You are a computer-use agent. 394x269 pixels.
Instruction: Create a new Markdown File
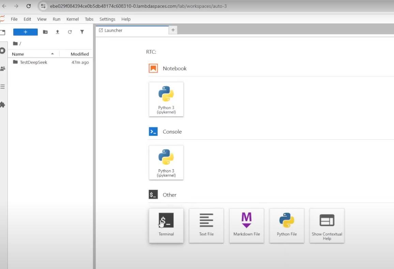coord(246,226)
